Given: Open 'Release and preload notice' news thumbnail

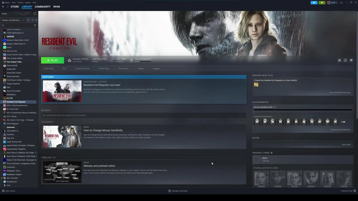Looking at the screenshot, I should (62, 172).
